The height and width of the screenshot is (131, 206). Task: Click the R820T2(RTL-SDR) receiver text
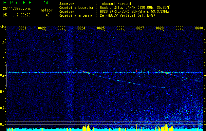coord(134,11)
